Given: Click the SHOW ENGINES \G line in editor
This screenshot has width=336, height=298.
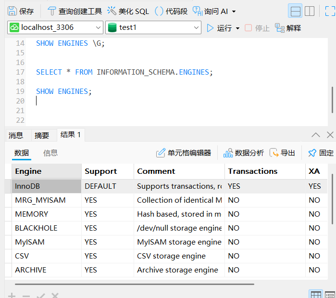Looking at the screenshot, I should tap(70, 43).
